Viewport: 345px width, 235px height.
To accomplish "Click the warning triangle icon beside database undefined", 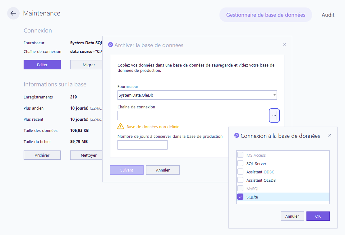I will pyautogui.click(x=121, y=127).
